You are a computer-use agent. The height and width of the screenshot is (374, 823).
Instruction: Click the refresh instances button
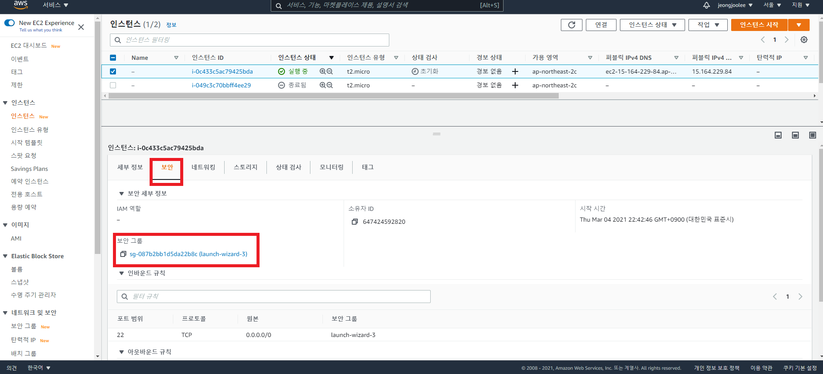tap(572, 25)
